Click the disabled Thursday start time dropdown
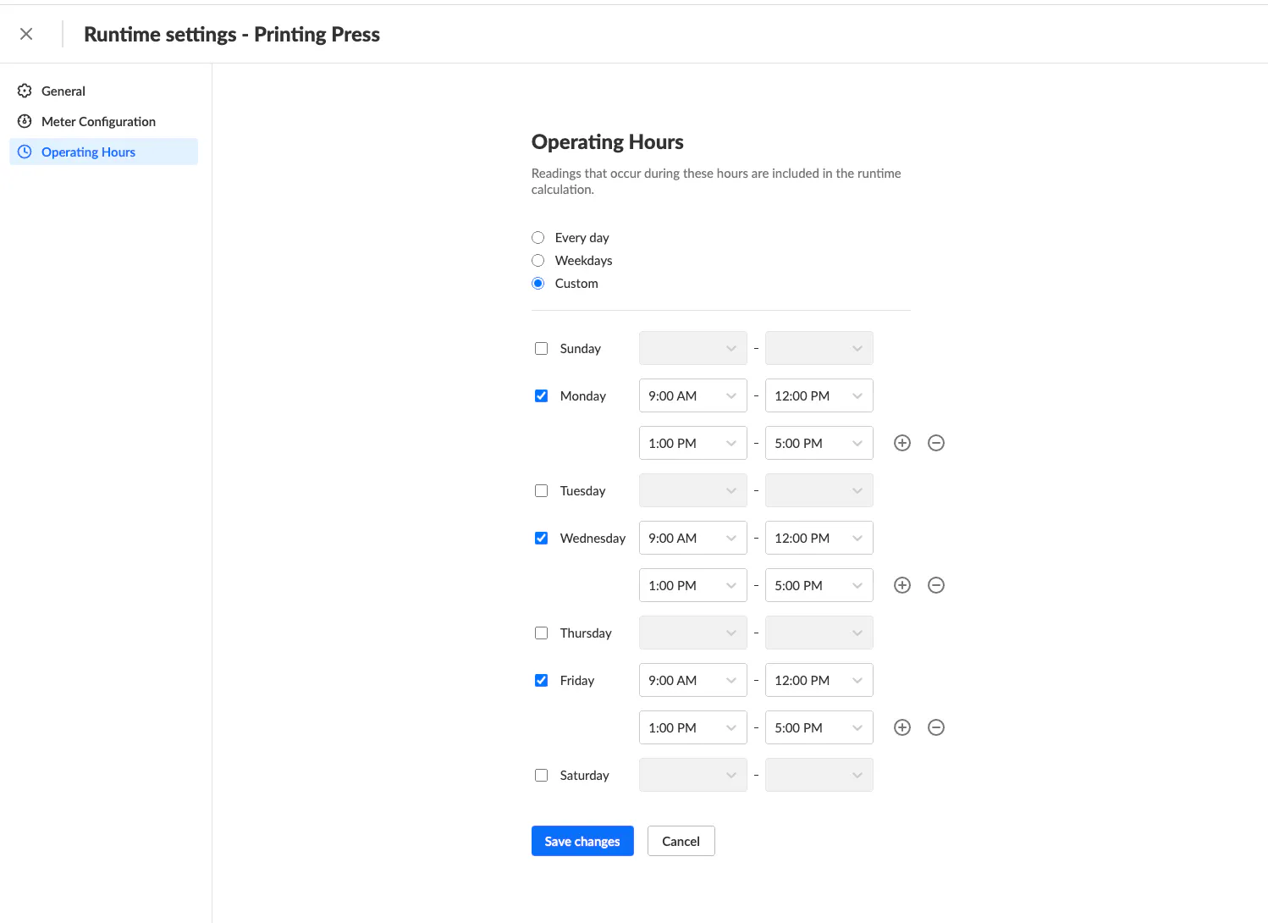 [692, 633]
